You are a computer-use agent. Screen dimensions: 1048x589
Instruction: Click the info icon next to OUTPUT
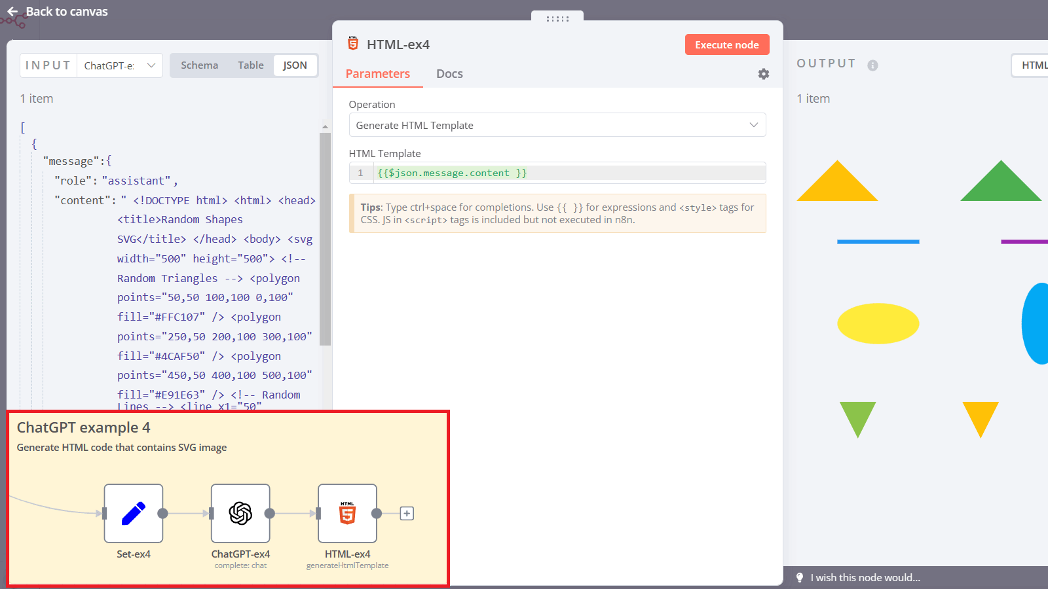[x=872, y=64]
